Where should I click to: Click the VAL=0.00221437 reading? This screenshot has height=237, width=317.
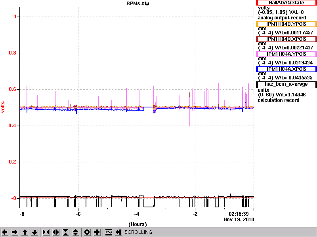[x=294, y=48]
